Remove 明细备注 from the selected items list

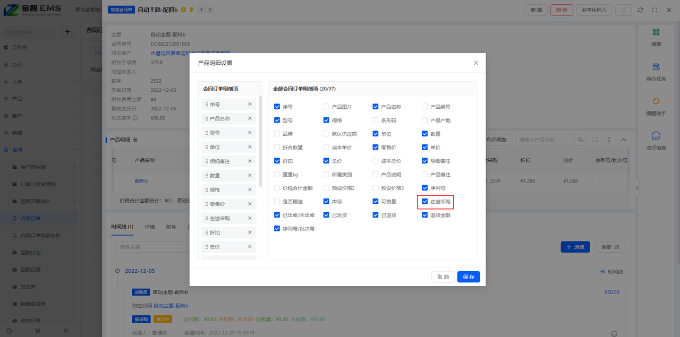tap(250, 161)
